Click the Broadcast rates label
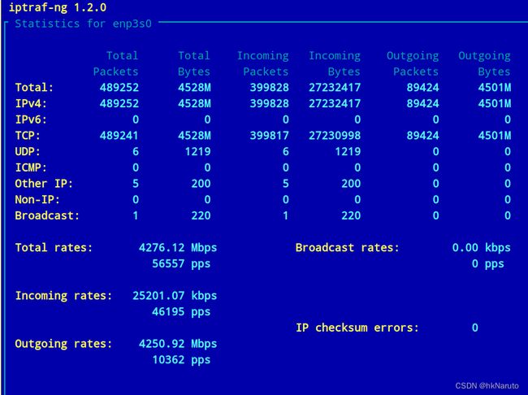Screen dimensions: 528x395 pyautogui.click(x=348, y=248)
